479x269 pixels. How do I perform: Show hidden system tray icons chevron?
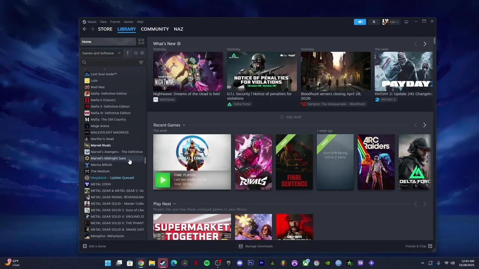tap(422, 263)
